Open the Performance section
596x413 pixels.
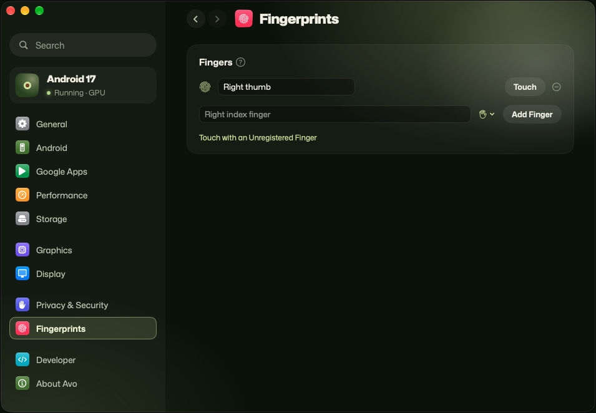pyautogui.click(x=83, y=195)
